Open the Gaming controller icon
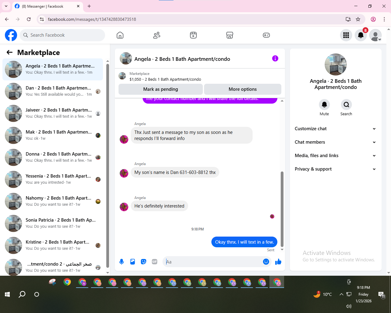Screen dimensions: 391x313 pyautogui.click(x=266, y=35)
